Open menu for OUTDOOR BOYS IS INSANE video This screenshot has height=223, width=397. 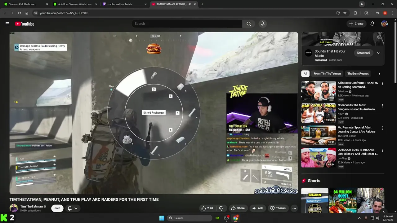[382, 151]
